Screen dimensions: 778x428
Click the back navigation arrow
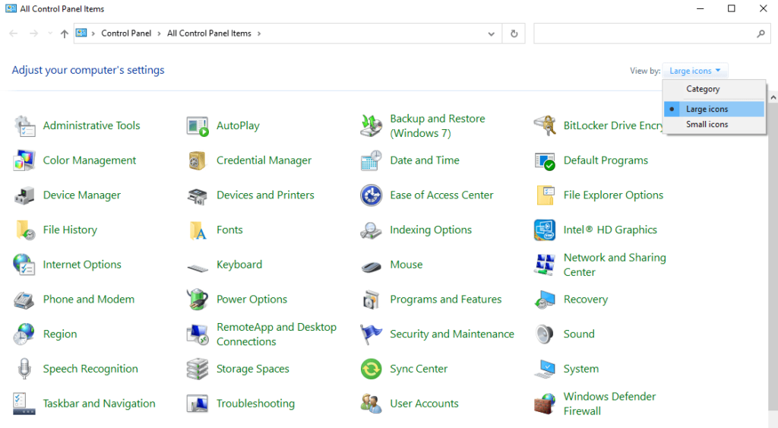tap(14, 33)
